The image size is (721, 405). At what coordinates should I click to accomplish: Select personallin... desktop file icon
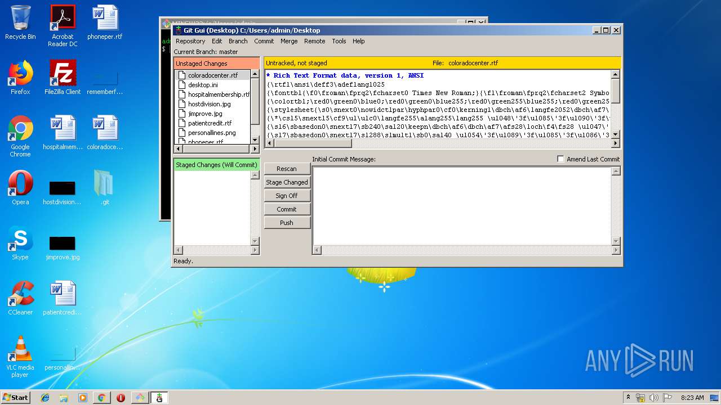(x=63, y=358)
